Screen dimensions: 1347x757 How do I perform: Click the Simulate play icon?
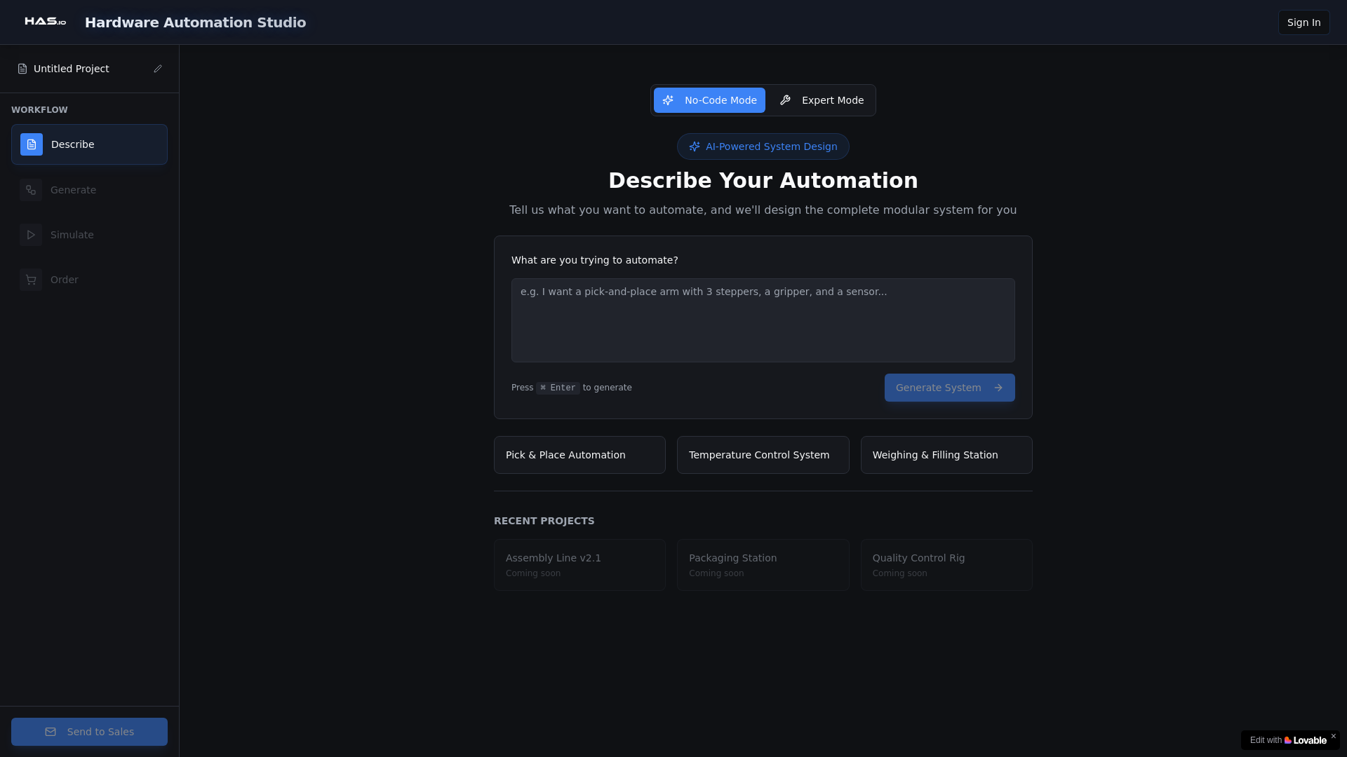tap(31, 235)
